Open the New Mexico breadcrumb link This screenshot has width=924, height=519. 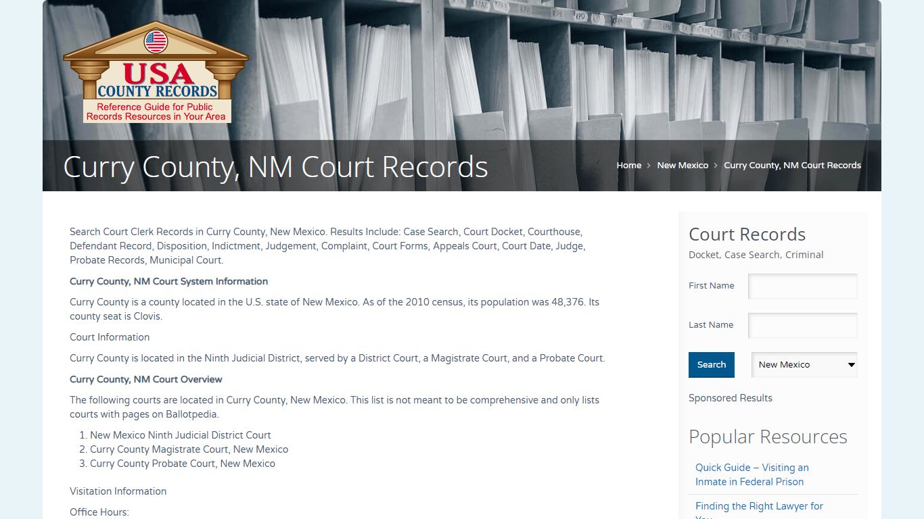[x=683, y=165]
